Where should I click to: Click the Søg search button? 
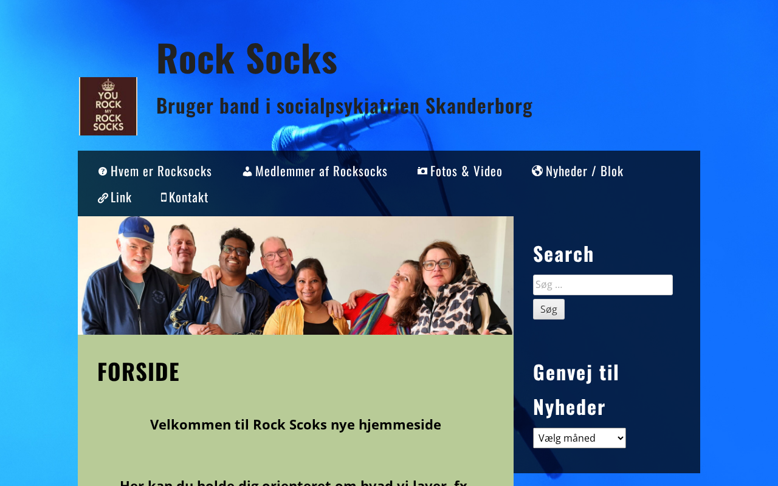coord(549,309)
